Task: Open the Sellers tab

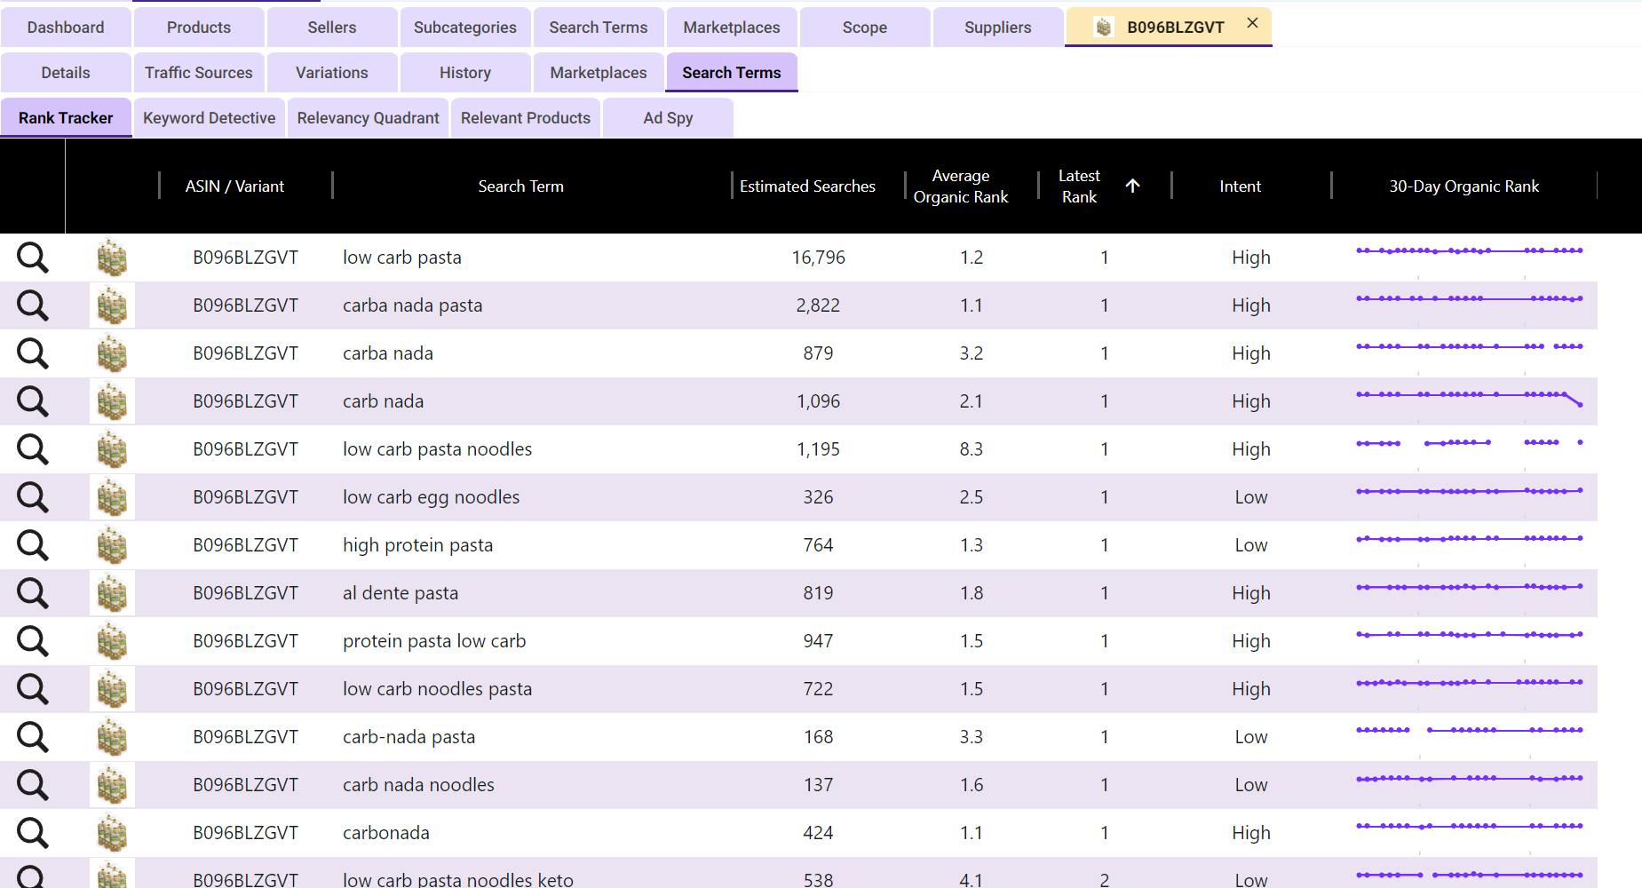Action: pos(332,28)
